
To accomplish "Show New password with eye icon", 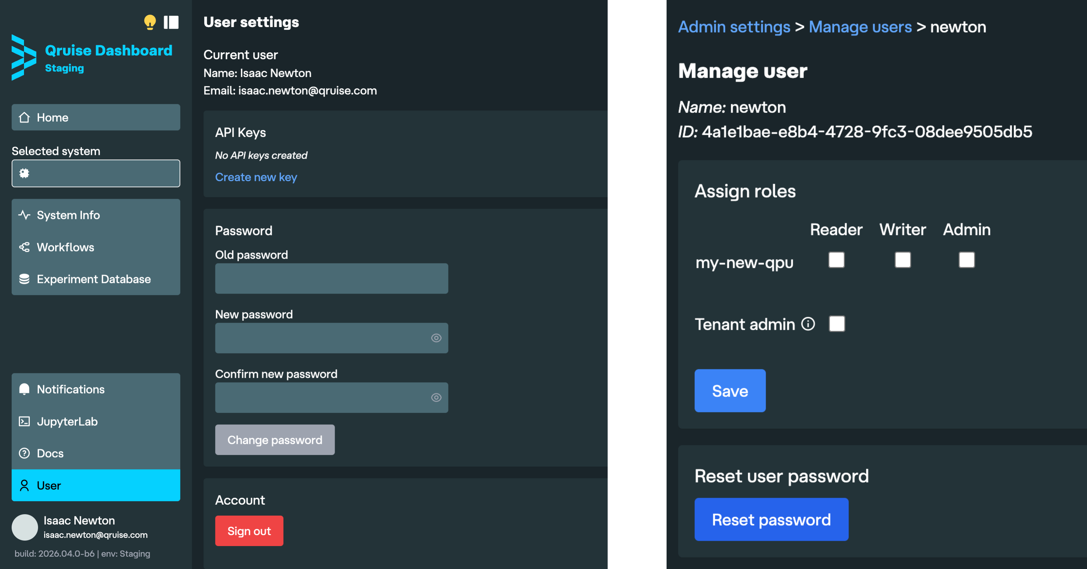I will (436, 338).
